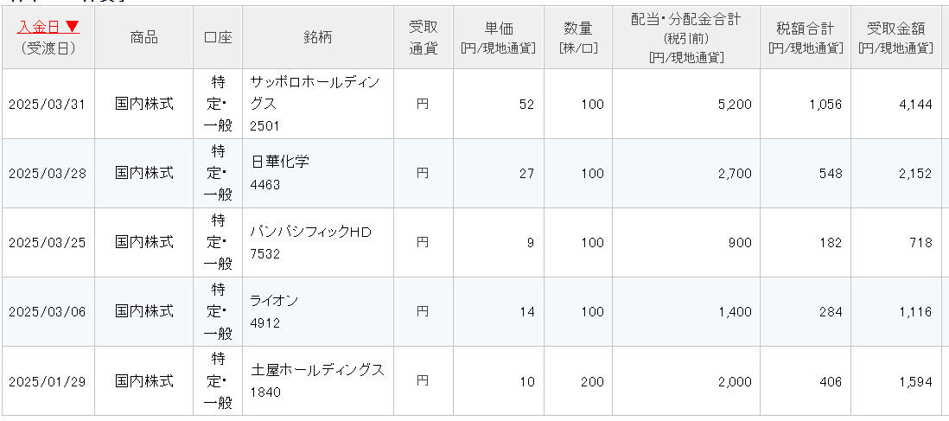The height and width of the screenshot is (421, 949).
Task: Select the quantity 200 cell
Action: click(592, 381)
